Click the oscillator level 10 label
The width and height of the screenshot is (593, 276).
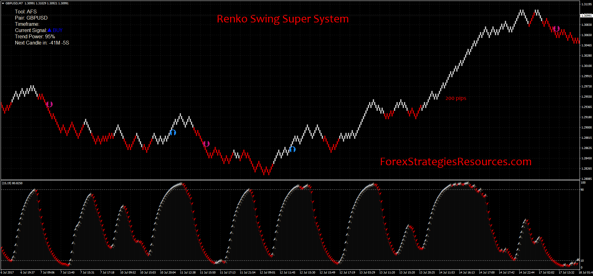[582, 260]
